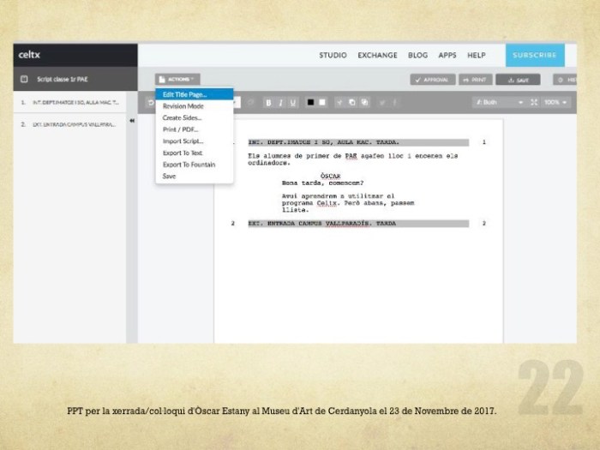Open the Studio link in top navigation
The height and width of the screenshot is (450, 600).
tap(333, 55)
